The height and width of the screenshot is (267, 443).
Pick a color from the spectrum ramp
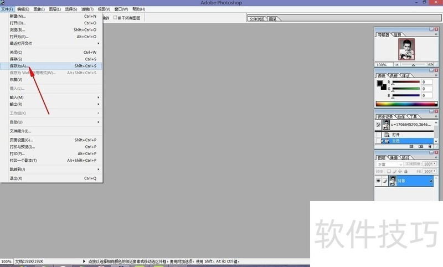406,104
